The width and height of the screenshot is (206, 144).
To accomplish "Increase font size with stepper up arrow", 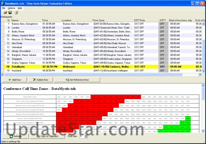I will pyautogui.click(x=86, y=136).
